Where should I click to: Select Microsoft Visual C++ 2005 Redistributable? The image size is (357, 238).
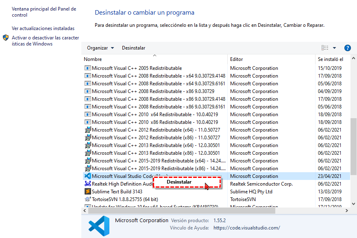[137, 68]
